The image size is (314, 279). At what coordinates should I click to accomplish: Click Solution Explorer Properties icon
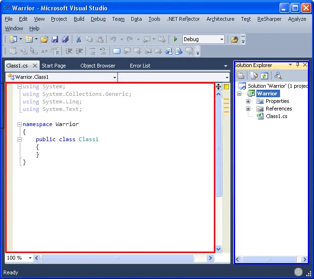pyautogui.click(x=240, y=76)
